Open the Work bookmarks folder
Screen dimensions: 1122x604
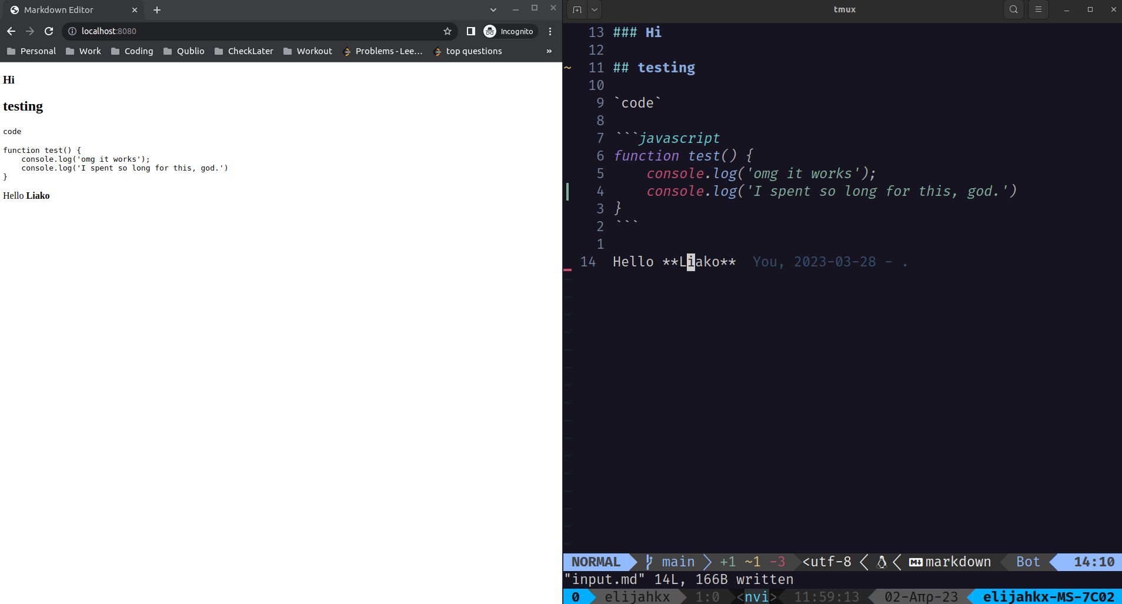pos(84,51)
